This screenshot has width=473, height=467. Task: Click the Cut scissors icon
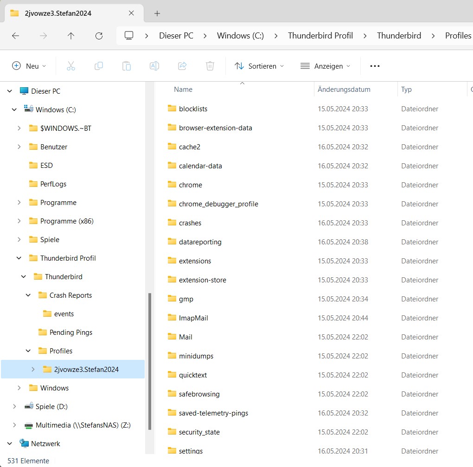pos(70,66)
